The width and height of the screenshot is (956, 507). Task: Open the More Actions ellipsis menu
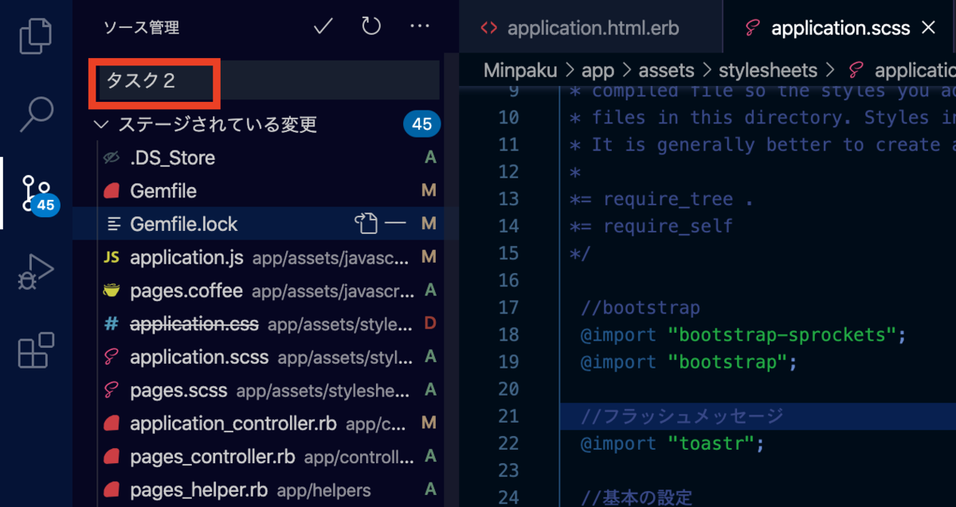[420, 26]
